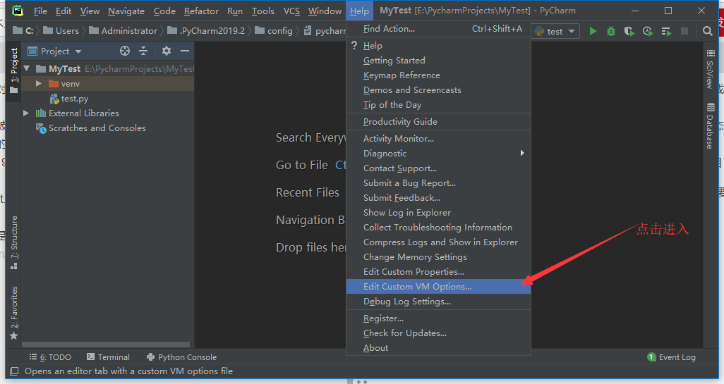Screen dimensions: 724x384
Task: Open the Concurrency diagram toolbar icon
Action: 666,31
